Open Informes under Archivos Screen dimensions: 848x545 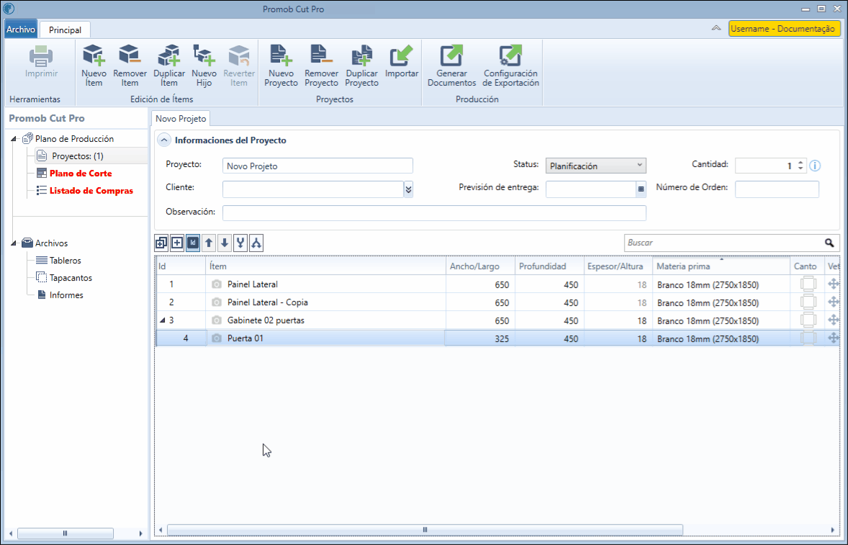tap(66, 295)
